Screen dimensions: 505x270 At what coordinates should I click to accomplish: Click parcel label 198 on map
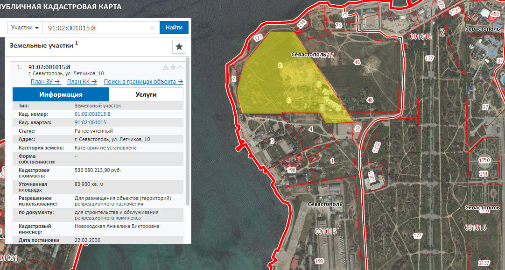pos(291,170)
